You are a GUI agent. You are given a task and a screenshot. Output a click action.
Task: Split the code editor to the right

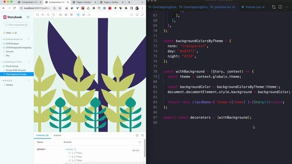tap(280, 7)
